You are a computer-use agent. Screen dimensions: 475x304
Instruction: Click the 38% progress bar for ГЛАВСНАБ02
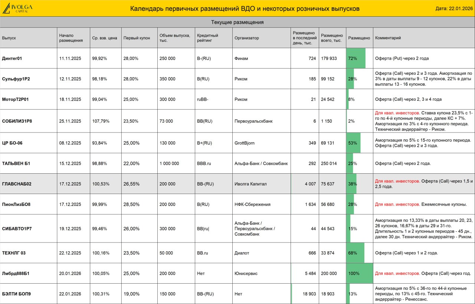click(351, 184)
